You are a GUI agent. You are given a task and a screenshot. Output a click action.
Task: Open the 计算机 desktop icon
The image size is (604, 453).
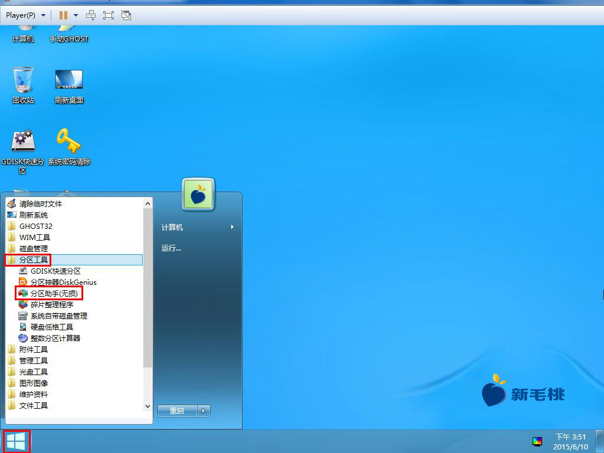pos(23,34)
